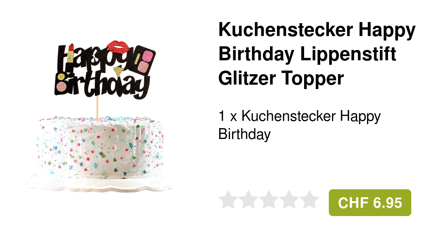Click the CHF 6.95 price button
Image resolution: width=436 pixels, height=228 pixels.
coord(370,203)
